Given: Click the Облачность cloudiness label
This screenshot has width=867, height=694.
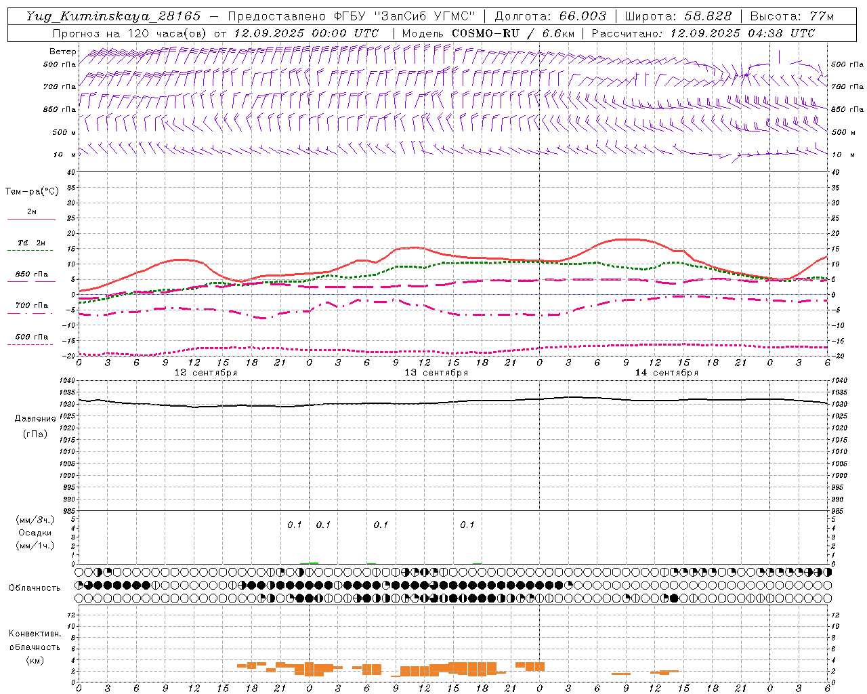Looking at the screenshot, I should [35, 588].
